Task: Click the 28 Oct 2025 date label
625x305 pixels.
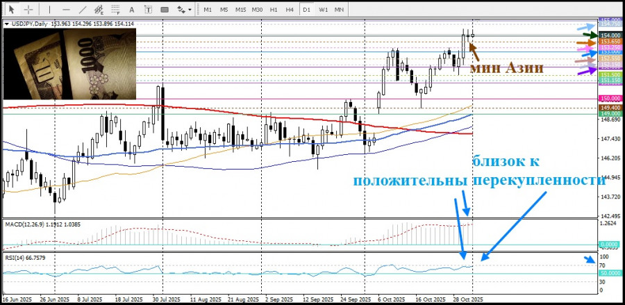Action: (x=469, y=299)
